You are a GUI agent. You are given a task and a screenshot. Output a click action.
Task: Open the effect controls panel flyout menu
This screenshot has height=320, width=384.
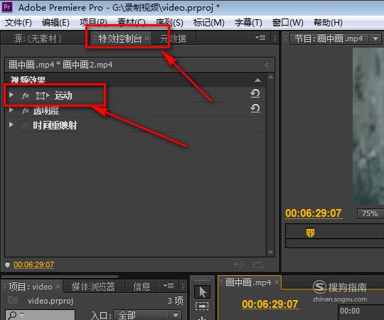click(260, 37)
